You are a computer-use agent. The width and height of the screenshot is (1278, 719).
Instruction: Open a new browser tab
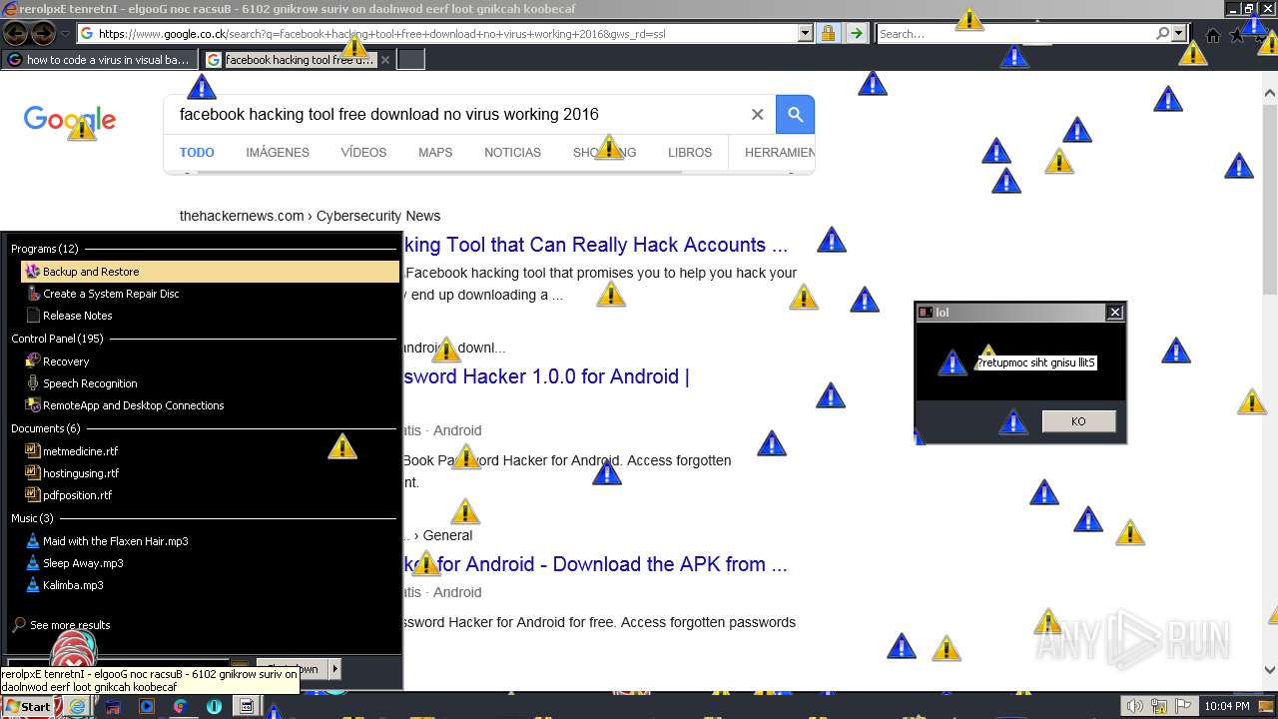pos(411,60)
